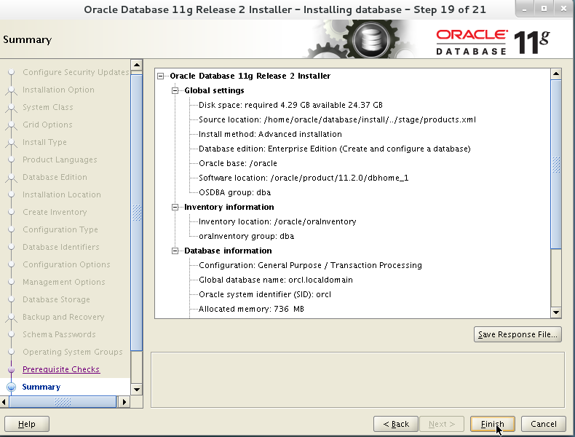The image size is (575, 437).
Task: Click Configure Security Updates step
Action: (x=76, y=72)
